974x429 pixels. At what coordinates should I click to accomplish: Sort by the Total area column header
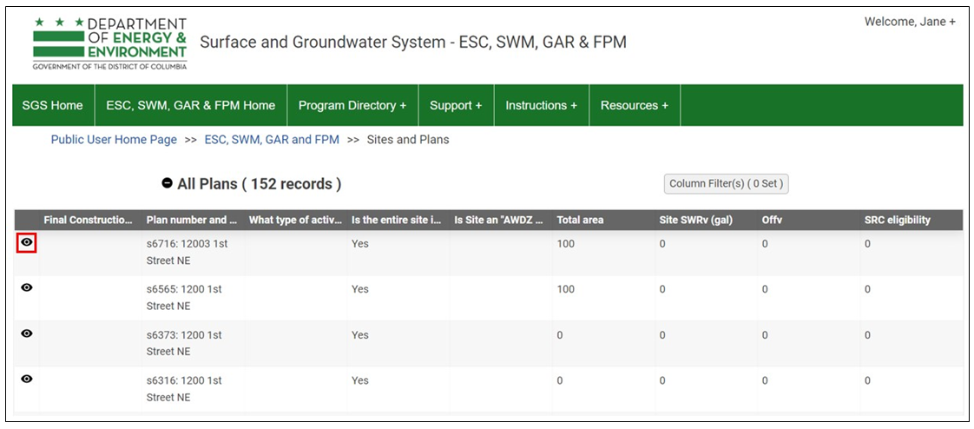pyautogui.click(x=580, y=221)
